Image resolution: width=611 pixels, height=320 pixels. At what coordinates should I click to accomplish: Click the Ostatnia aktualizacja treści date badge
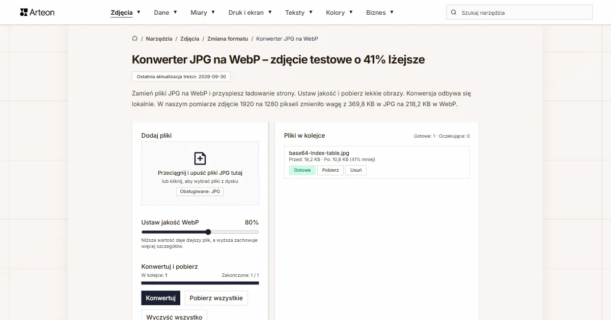pyautogui.click(x=181, y=76)
